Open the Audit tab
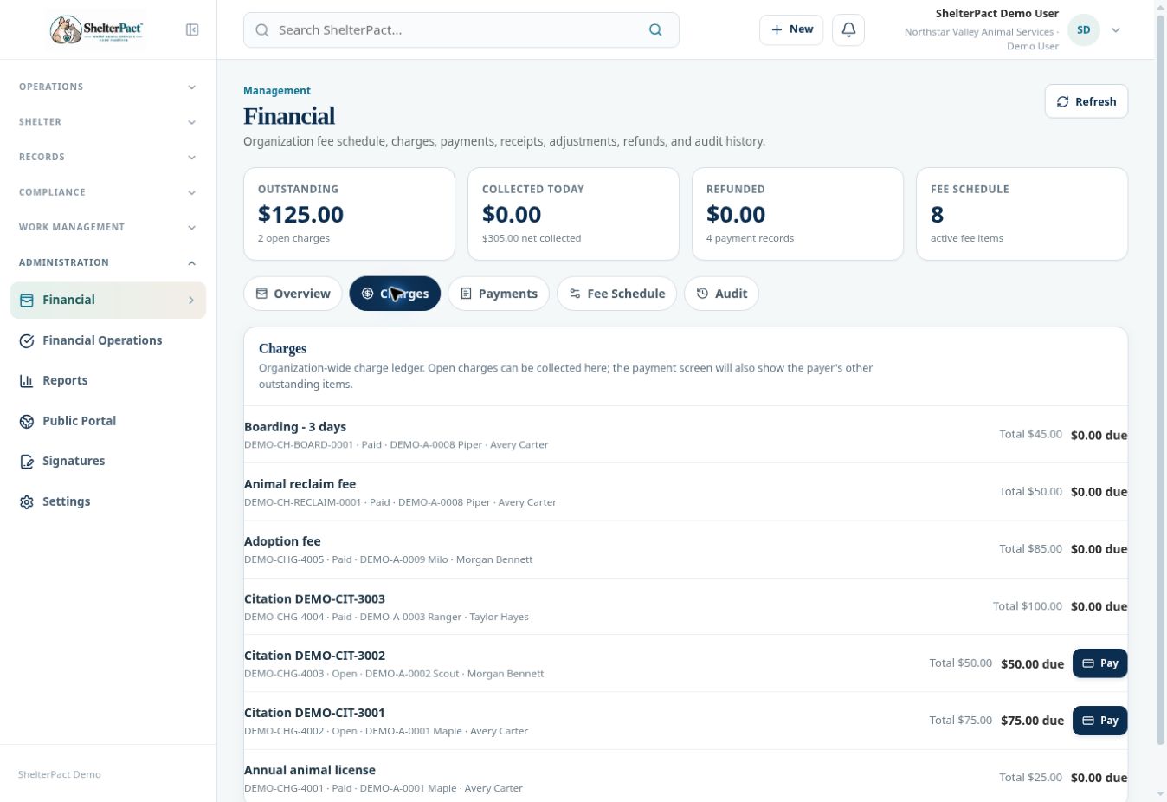This screenshot has height=802, width=1167. 721,294
